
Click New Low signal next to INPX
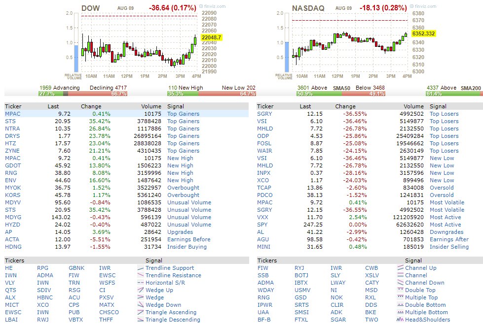pos(442,173)
